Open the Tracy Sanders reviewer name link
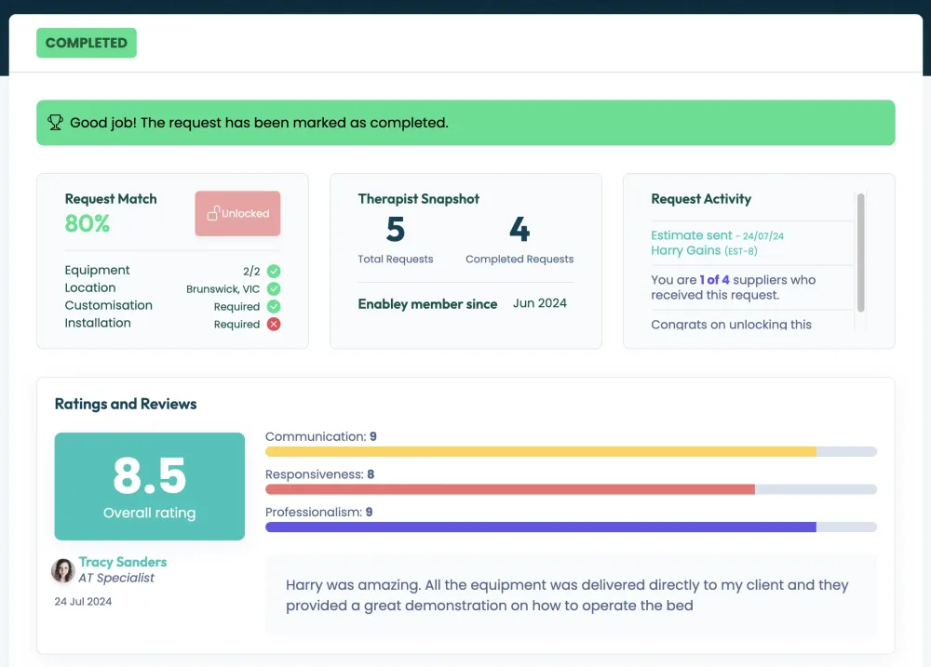 click(123, 562)
